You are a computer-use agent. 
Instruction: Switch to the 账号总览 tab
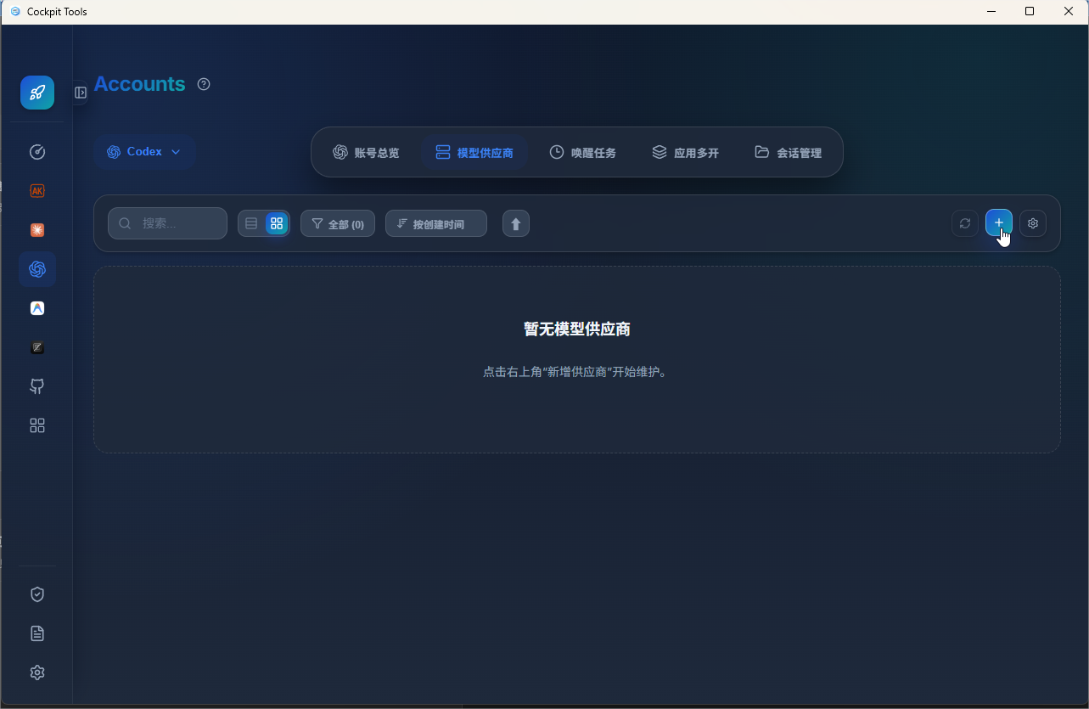click(366, 153)
